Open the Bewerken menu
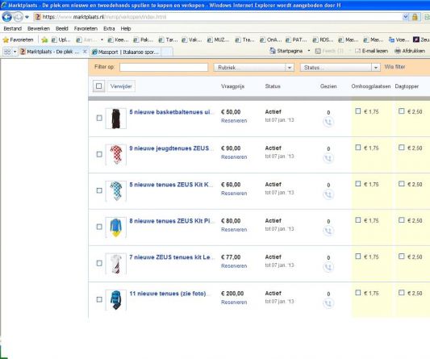 pyautogui.click(x=39, y=28)
